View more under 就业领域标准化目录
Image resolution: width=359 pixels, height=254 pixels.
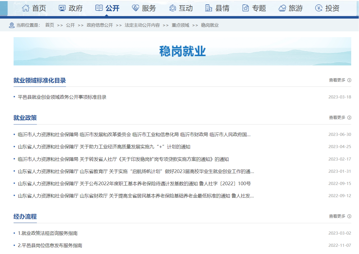[340, 80]
